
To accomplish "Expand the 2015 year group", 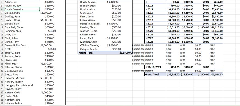I will [146, 13].
